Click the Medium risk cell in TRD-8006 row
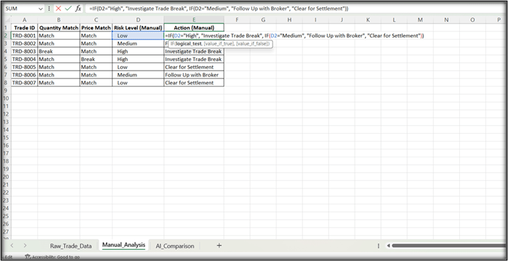508x261 pixels. click(x=138, y=75)
